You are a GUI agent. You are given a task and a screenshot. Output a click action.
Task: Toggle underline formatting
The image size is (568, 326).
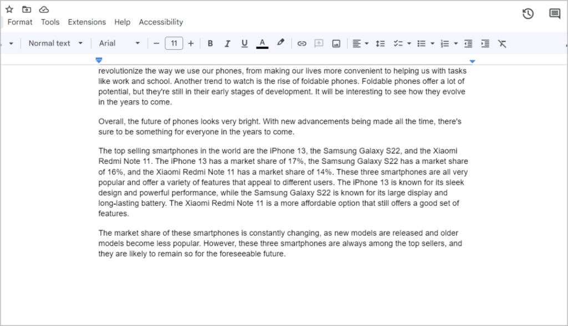(245, 43)
